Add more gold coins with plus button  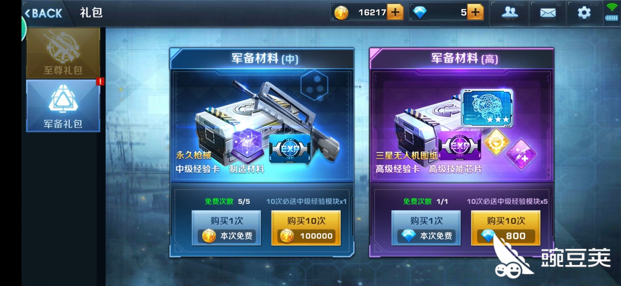tap(395, 12)
